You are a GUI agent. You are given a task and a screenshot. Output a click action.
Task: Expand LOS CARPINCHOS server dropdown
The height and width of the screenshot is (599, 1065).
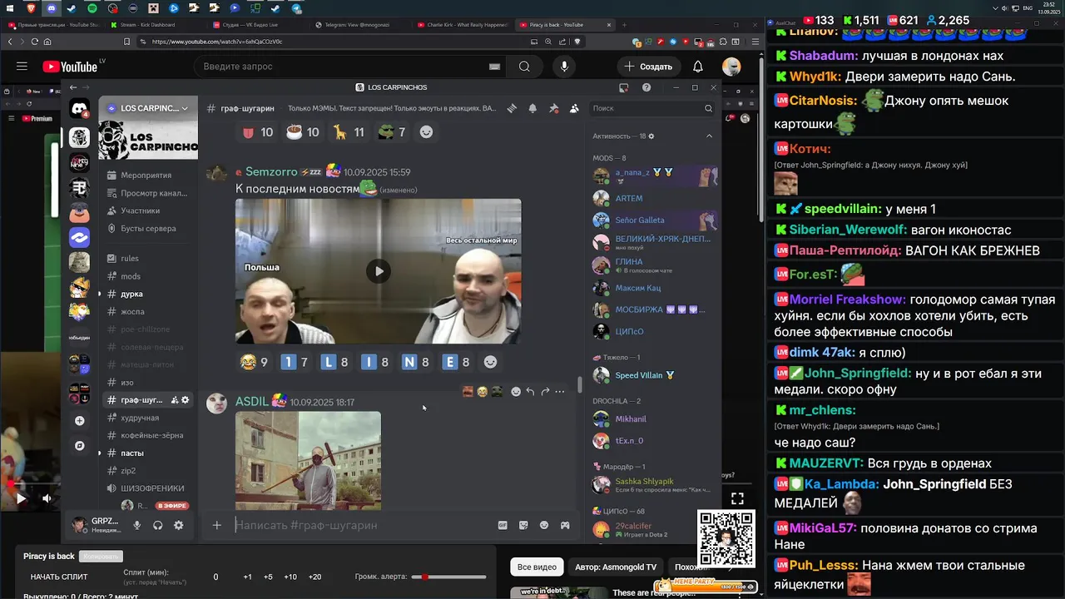tap(148, 108)
